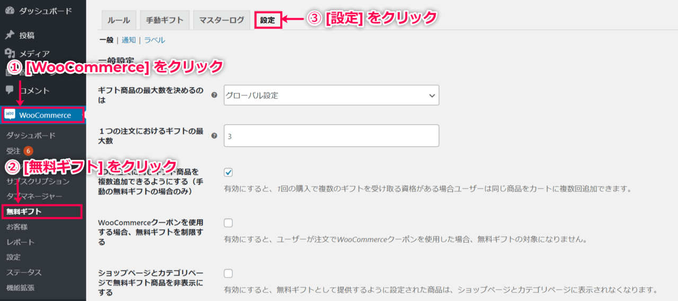Select the 一般 settings sub-section
Viewport: 678px width, 301px height.
[x=106, y=40]
